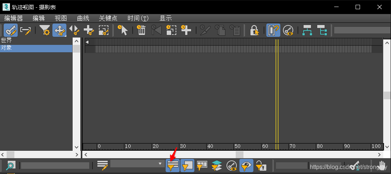Click key window vertical scroll up arrow
391x174 pixels.
tap(387, 43)
